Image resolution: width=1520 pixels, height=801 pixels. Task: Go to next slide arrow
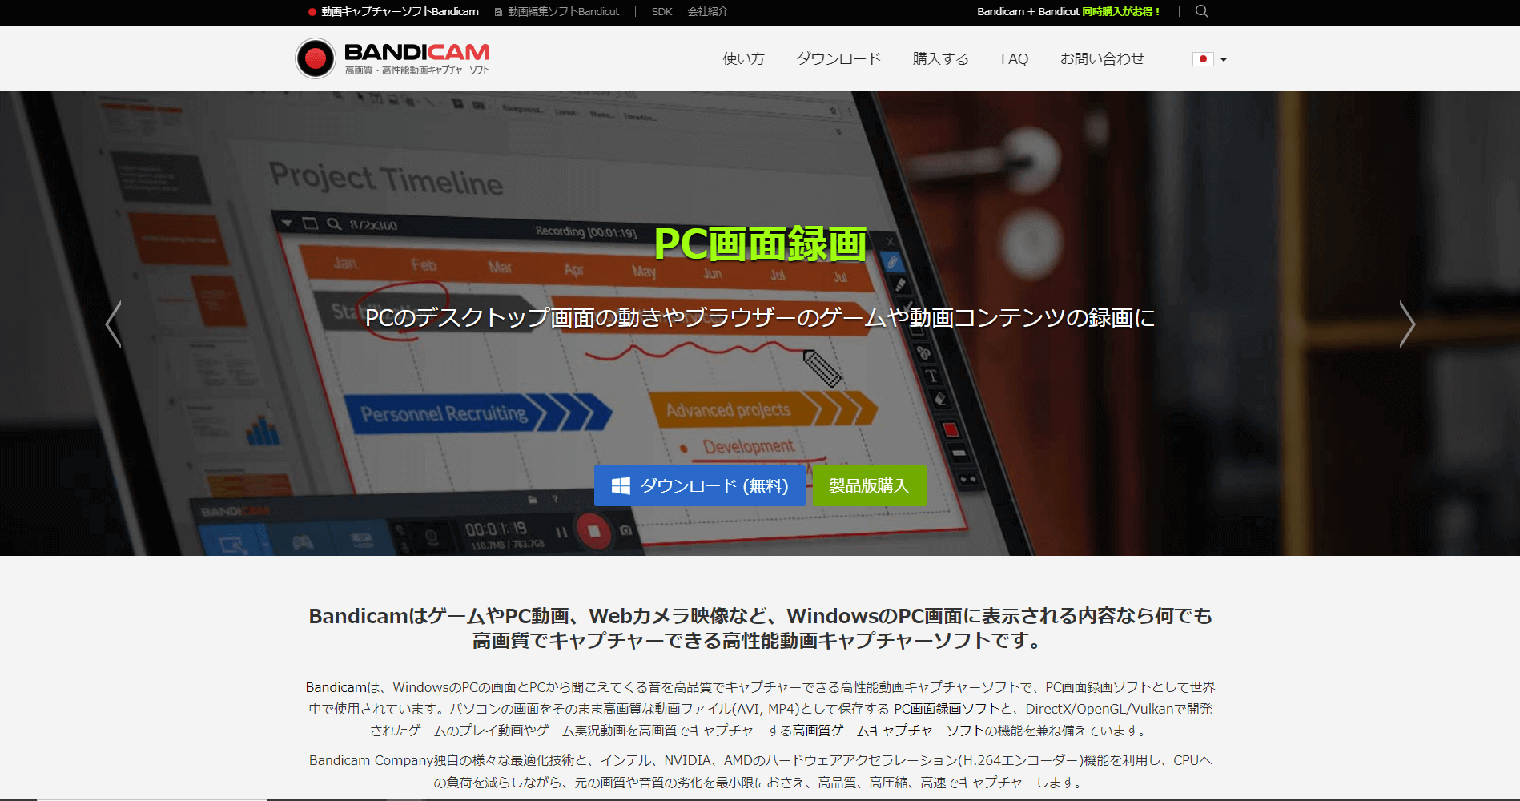[x=1407, y=324]
